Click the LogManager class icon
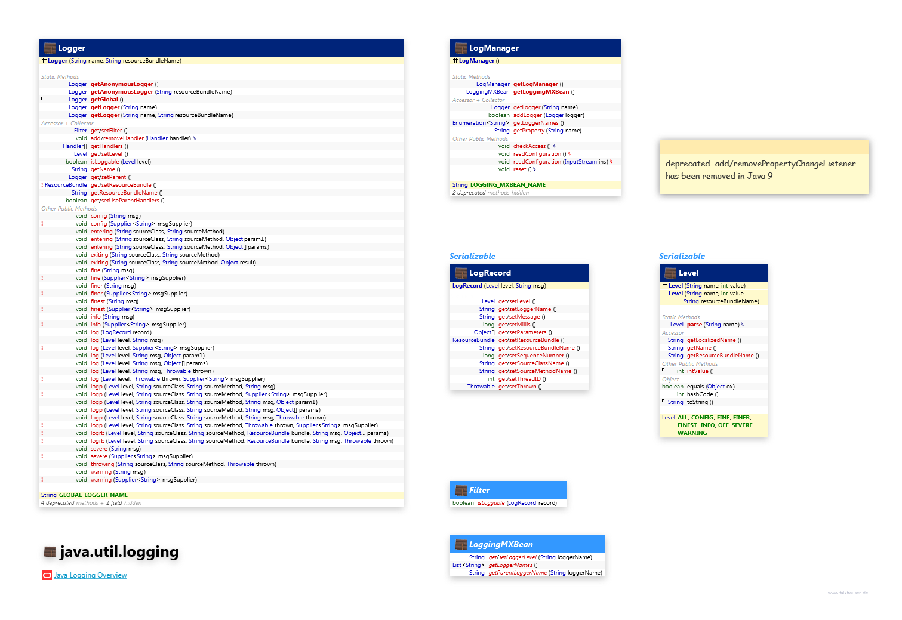Screen dimensions: 902x620 (461, 48)
